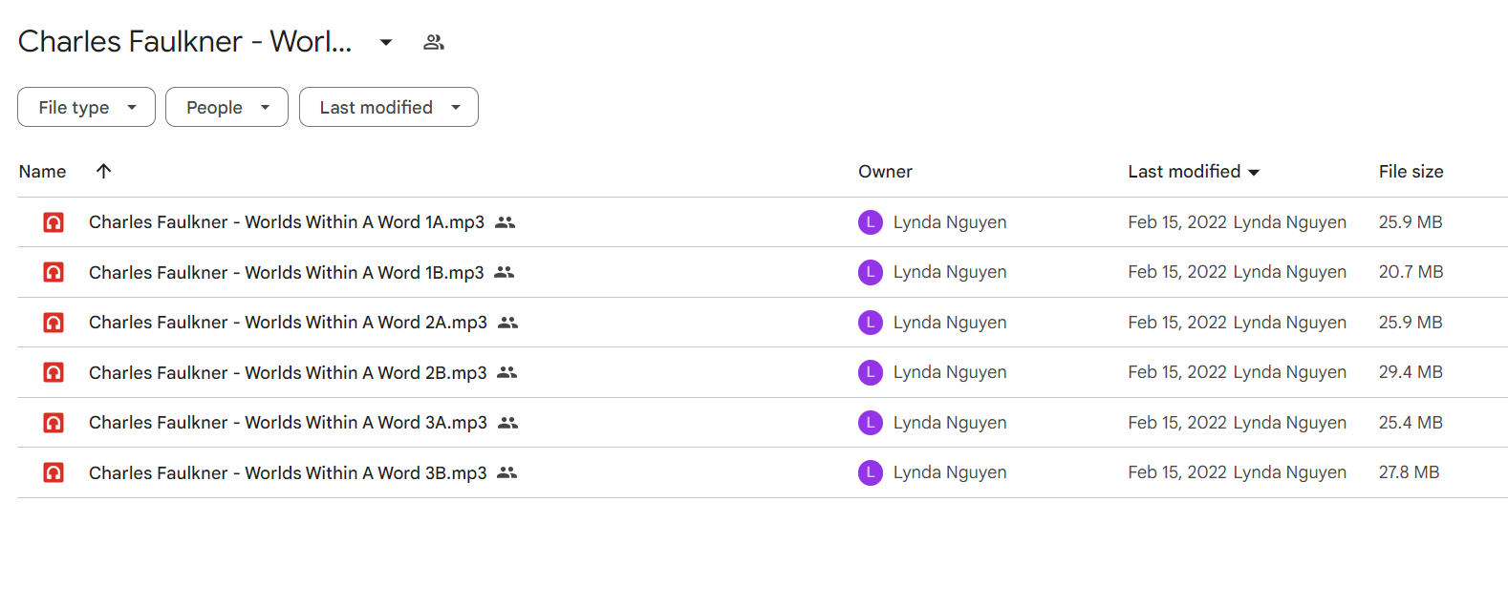The height and width of the screenshot is (607, 1508).
Task: Click the shared icon next to Word 1B.mp3
Action: point(505,272)
